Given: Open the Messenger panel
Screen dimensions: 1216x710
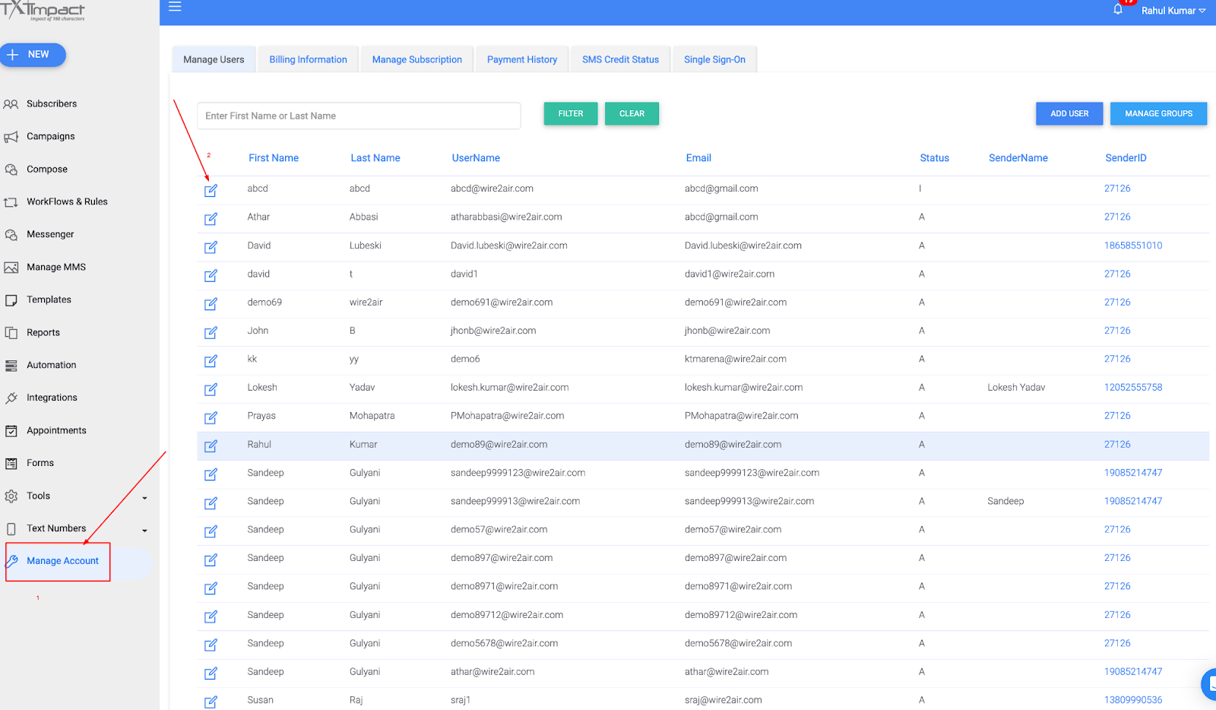Looking at the screenshot, I should point(50,234).
